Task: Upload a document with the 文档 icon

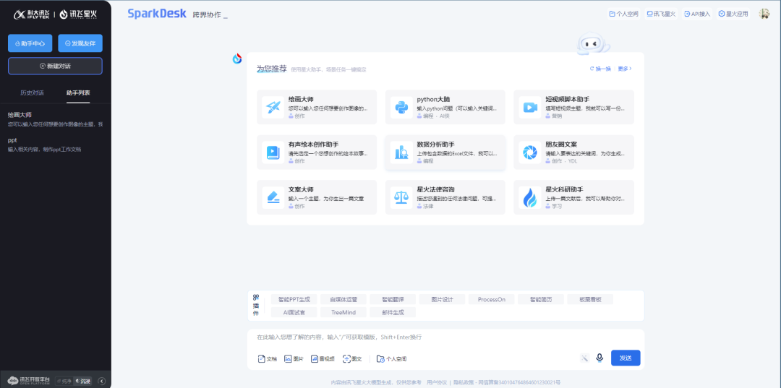Action: point(267,358)
